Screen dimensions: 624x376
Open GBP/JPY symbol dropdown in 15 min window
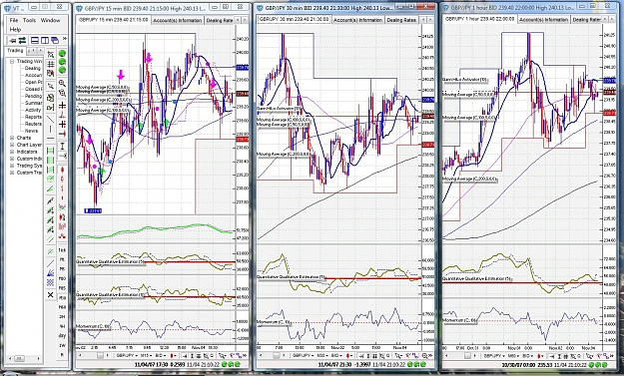[x=127, y=355]
